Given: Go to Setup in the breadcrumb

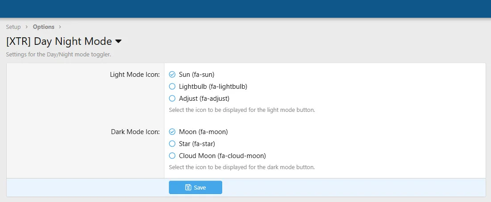Looking at the screenshot, I should coord(13,27).
